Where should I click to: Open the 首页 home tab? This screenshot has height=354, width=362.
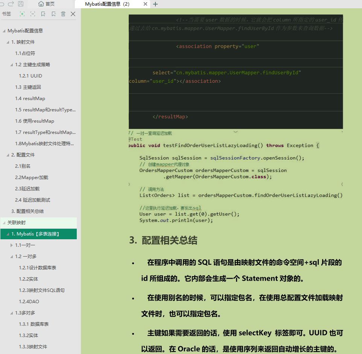46,4
